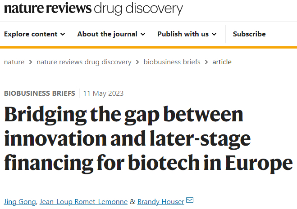Image resolution: width=297 pixels, height=209 pixels.
Task: Open author Jean-Loup Romet-Lemonne's details
Action: 83,201
